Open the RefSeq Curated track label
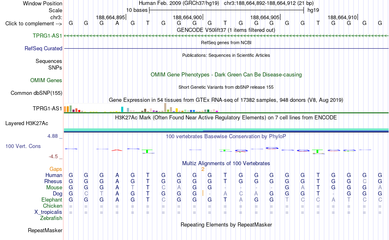This screenshot has width=389, height=240. tap(43, 48)
